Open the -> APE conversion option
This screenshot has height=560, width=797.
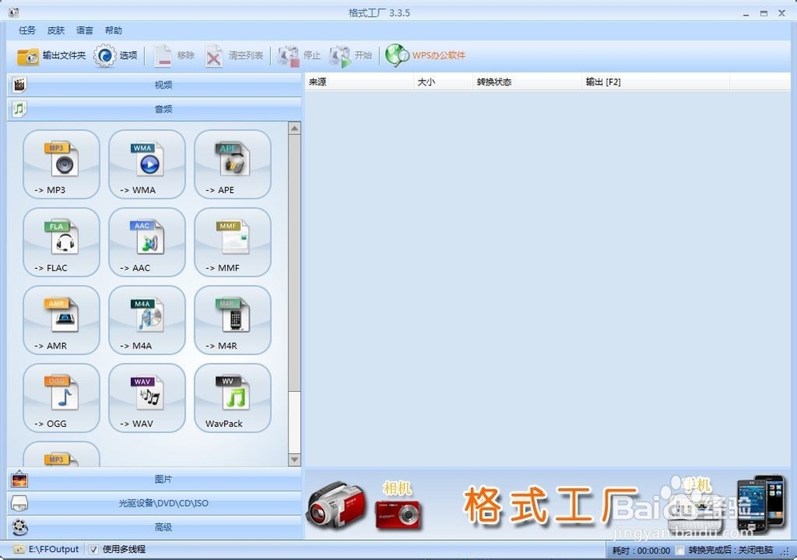(232, 164)
